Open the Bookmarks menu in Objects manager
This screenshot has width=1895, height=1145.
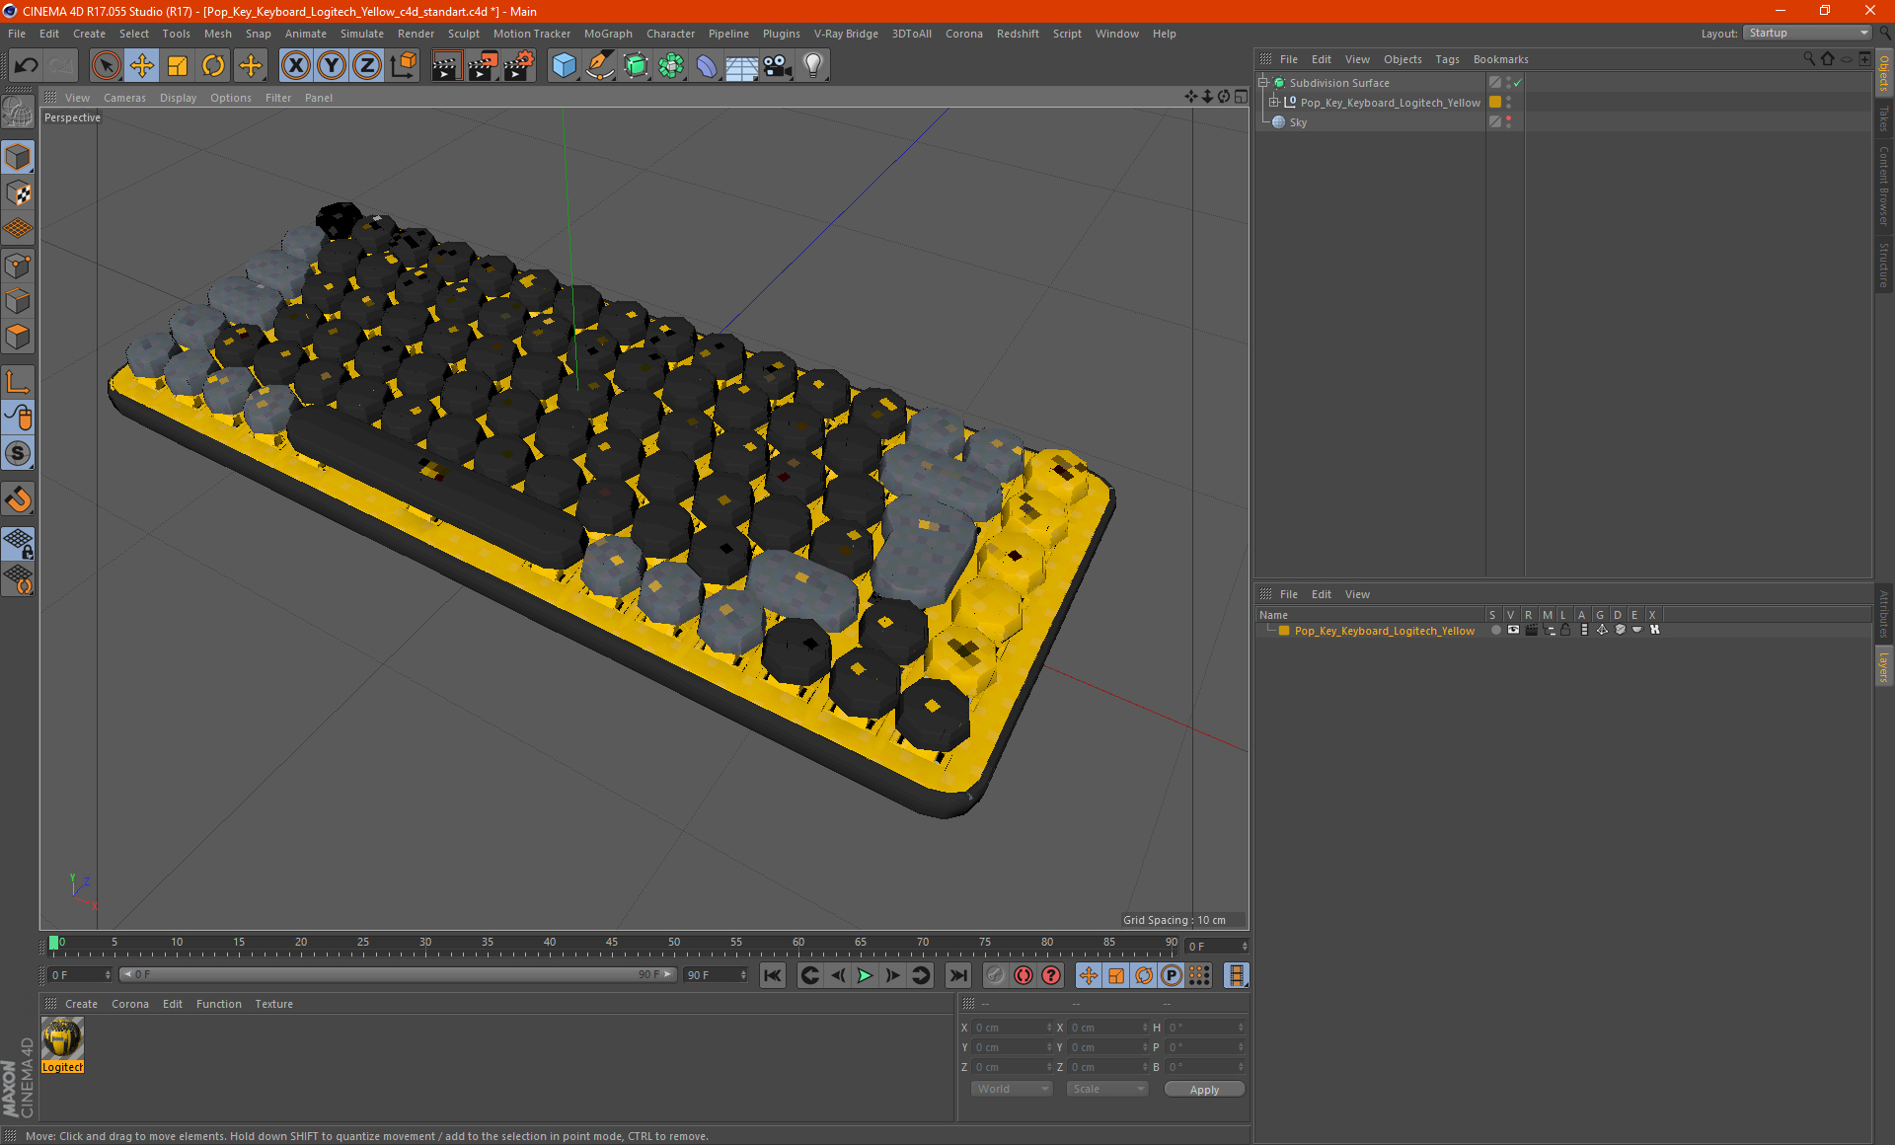point(1500,59)
